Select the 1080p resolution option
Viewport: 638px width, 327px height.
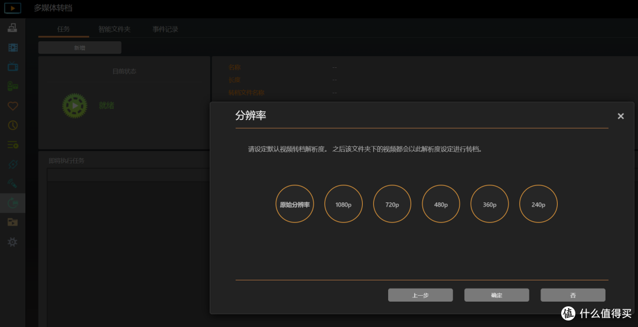343,204
